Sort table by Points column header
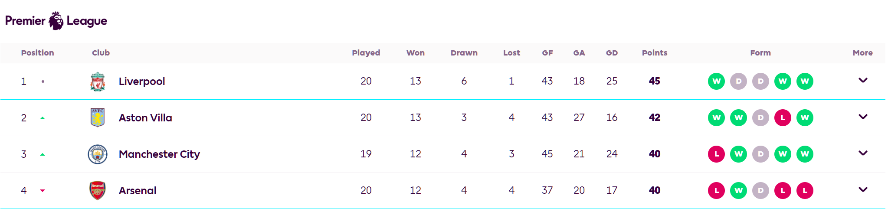The height and width of the screenshot is (212, 888). click(654, 53)
